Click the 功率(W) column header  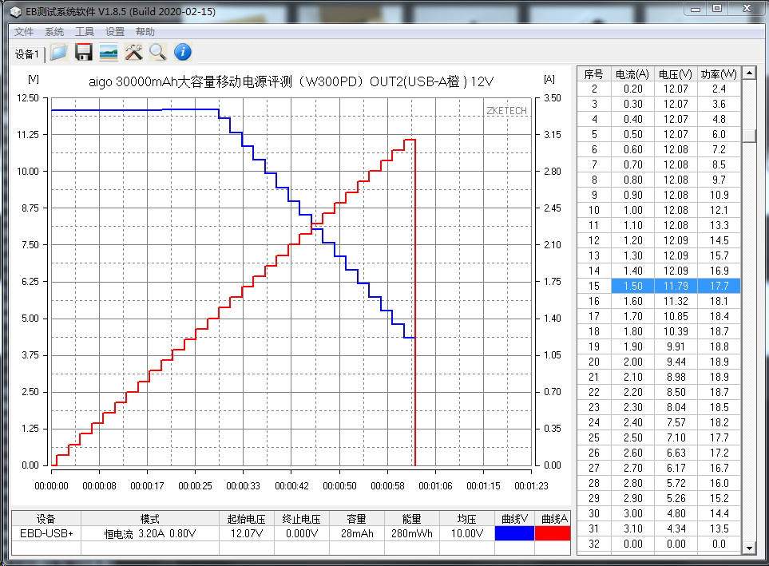(719, 74)
